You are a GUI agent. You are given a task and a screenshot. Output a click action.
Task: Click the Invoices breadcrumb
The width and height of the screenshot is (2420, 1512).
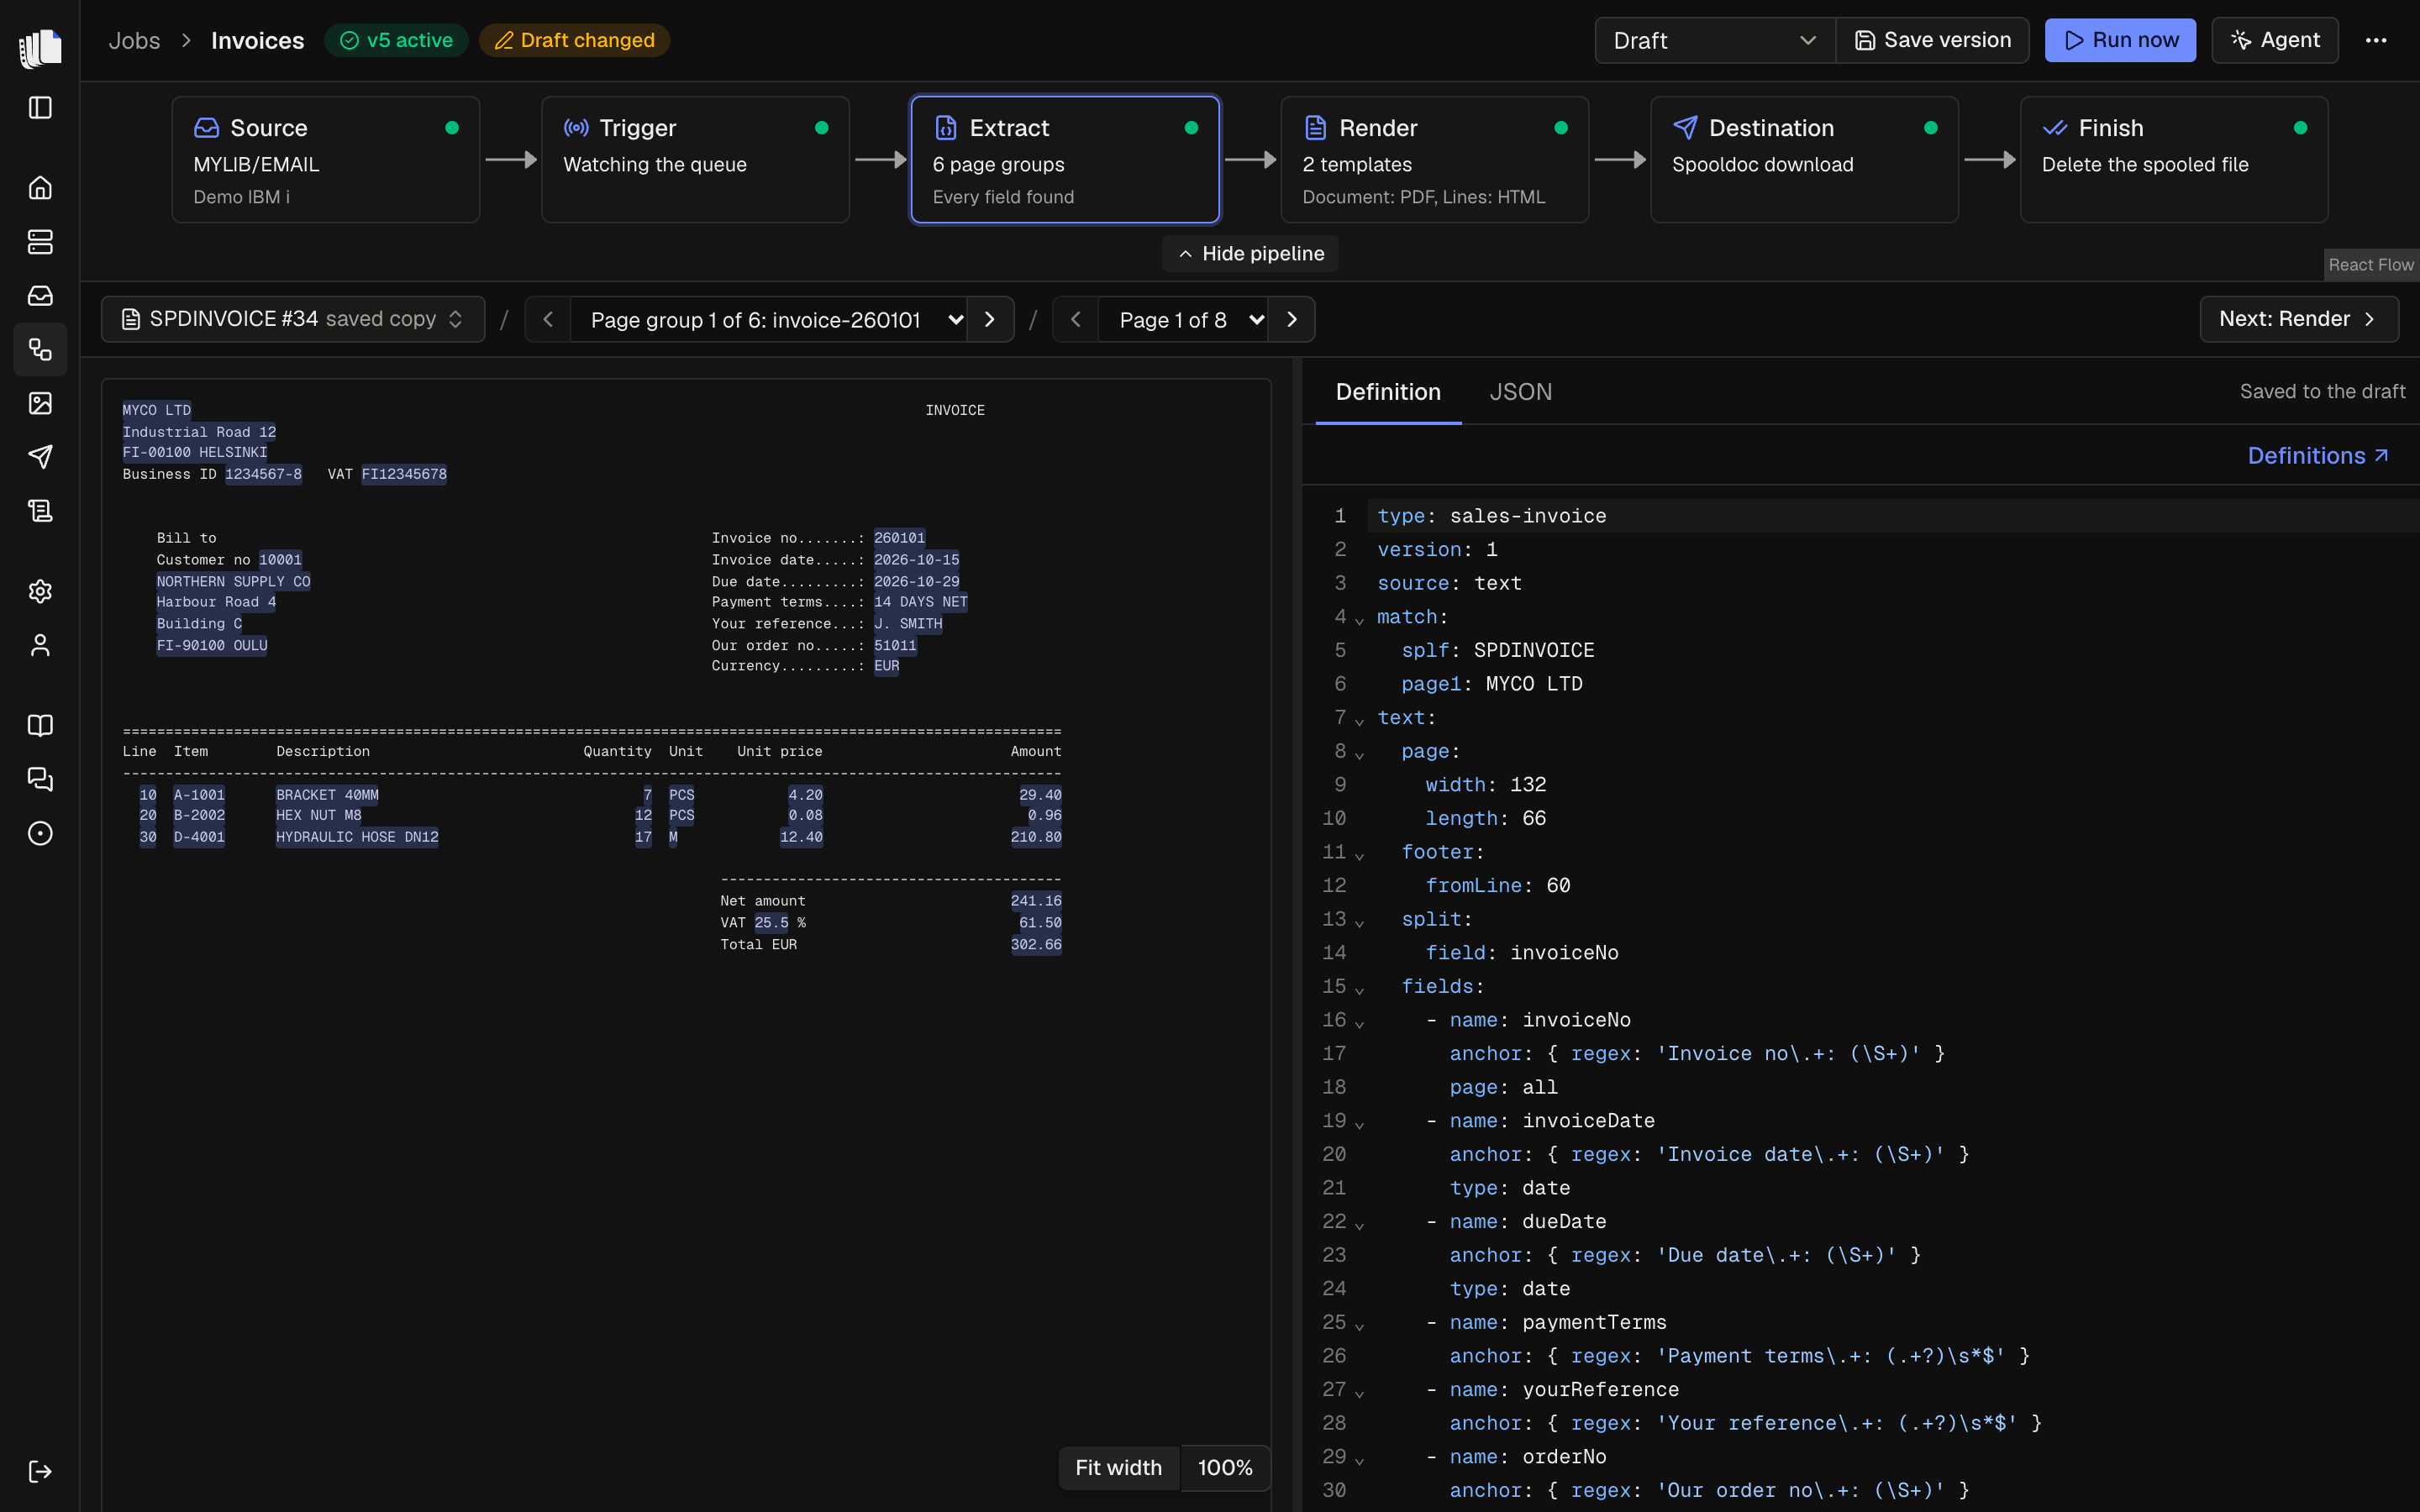pyautogui.click(x=257, y=40)
